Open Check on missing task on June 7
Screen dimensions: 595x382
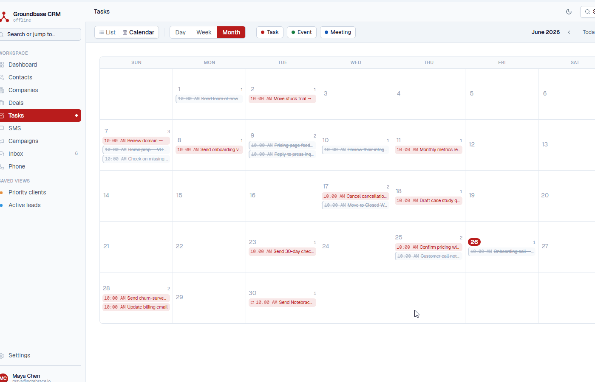click(x=136, y=159)
